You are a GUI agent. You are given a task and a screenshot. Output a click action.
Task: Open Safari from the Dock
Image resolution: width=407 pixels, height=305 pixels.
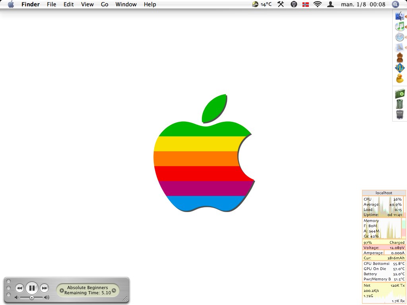(400, 37)
